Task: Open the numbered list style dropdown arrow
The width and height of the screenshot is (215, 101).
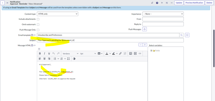Action: (65, 59)
